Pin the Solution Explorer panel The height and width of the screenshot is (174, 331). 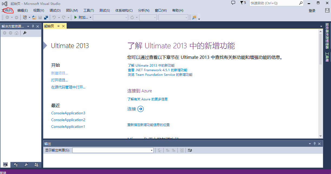[x=33, y=26]
